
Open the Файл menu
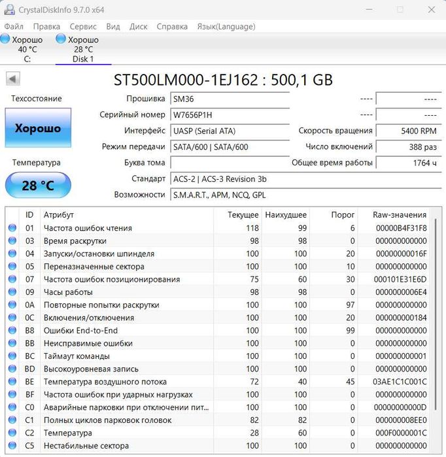pos(14,27)
